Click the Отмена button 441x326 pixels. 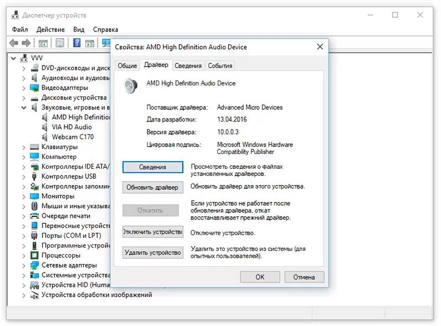pos(304,277)
